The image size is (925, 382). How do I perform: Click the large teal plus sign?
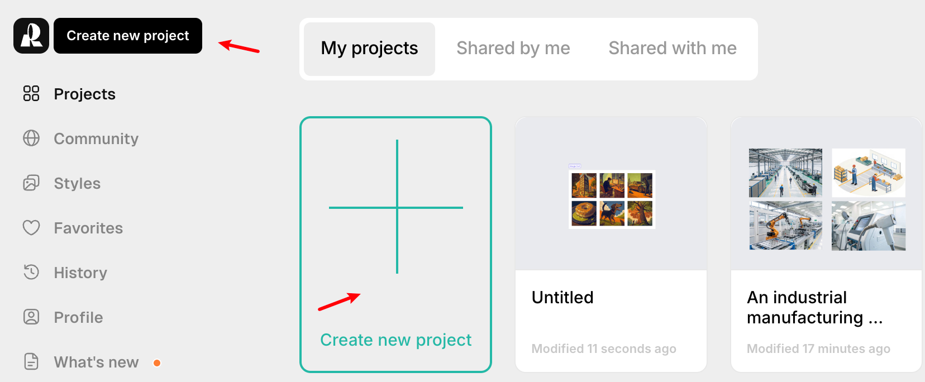pos(397,207)
